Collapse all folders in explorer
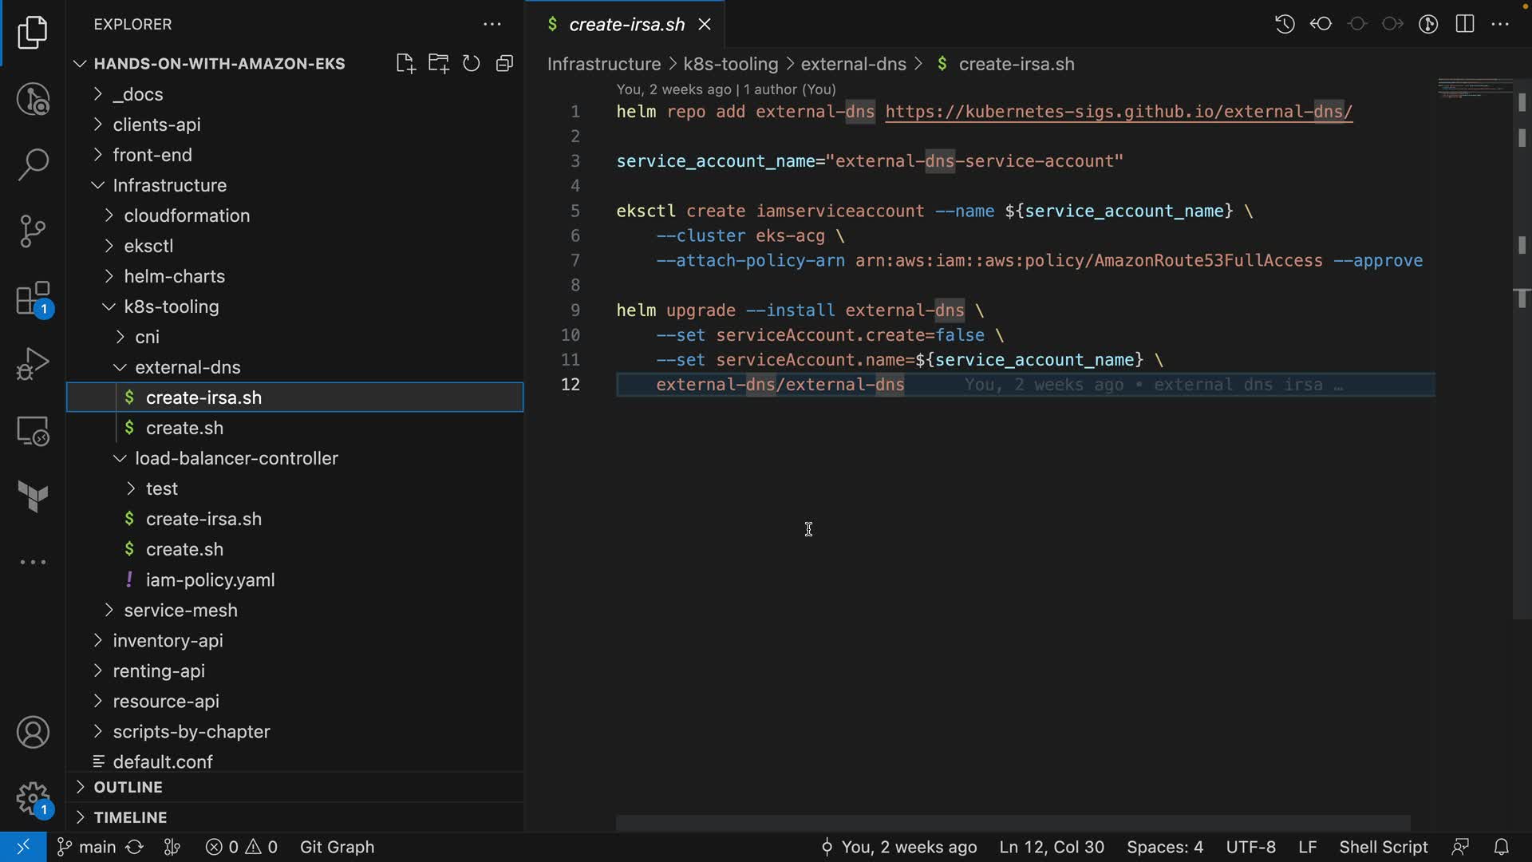The width and height of the screenshot is (1532, 862). coord(504,64)
